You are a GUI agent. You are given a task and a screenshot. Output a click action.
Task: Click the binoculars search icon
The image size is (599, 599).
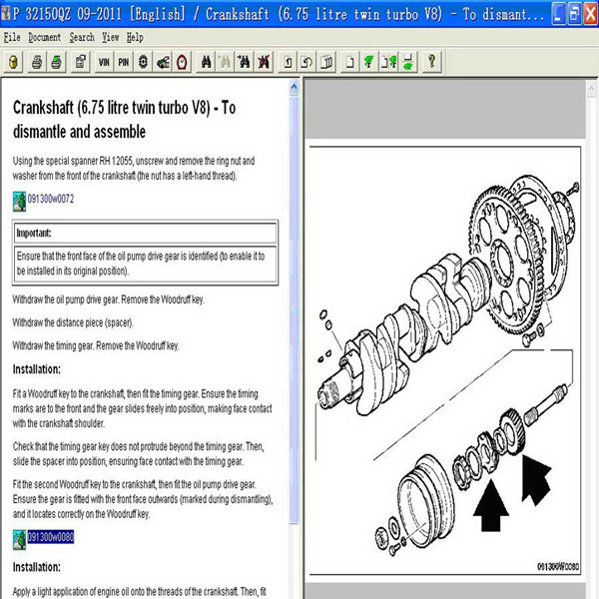point(206,62)
